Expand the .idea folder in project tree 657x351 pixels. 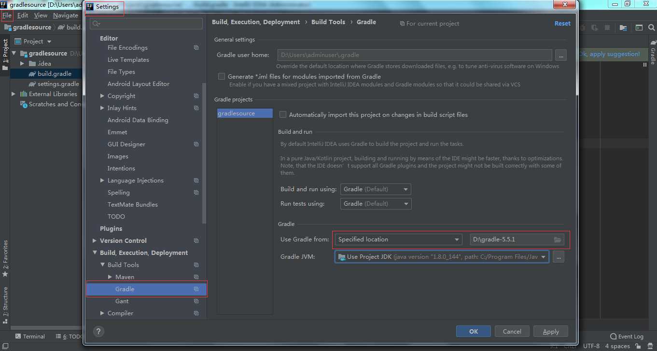tap(22, 64)
